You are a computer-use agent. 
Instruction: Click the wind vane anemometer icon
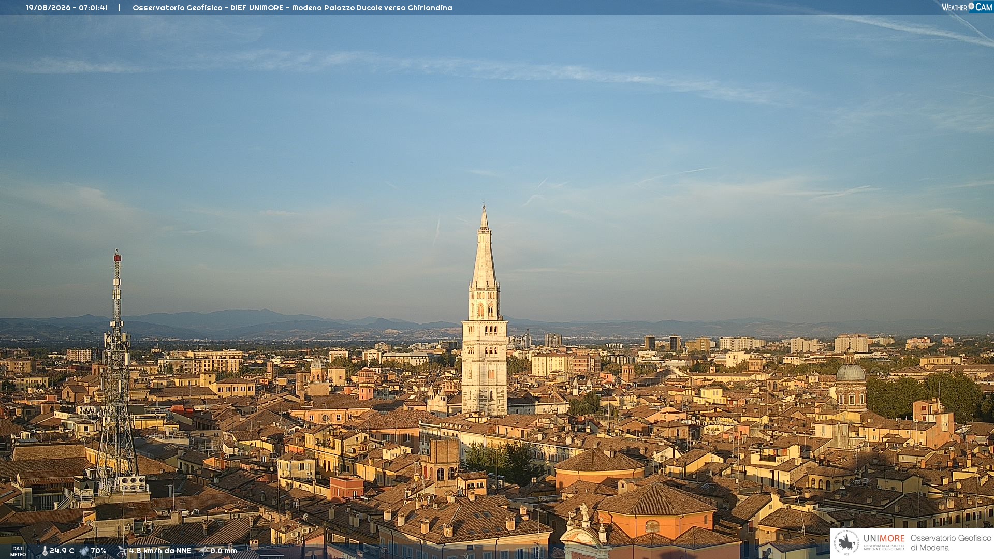pos(122,551)
